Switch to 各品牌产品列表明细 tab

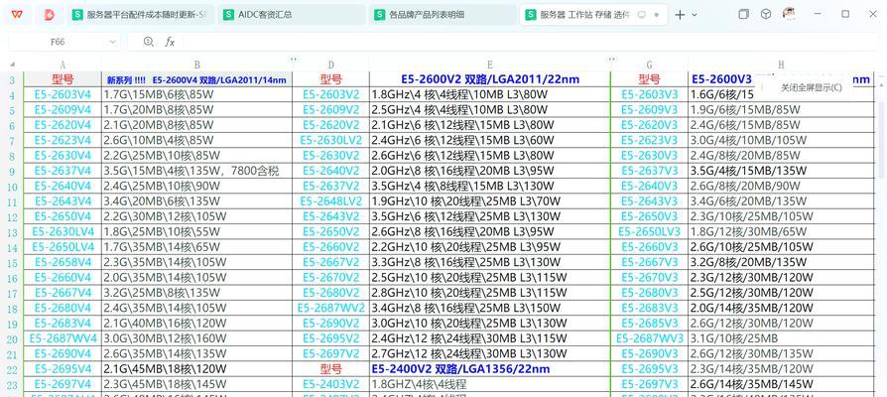click(x=443, y=15)
